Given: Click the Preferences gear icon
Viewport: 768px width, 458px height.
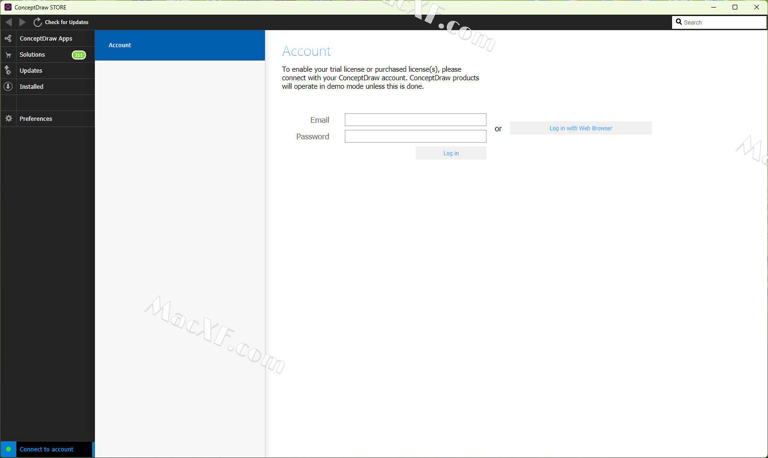Looking at the screenshot, I should click(x=8, y=119).
